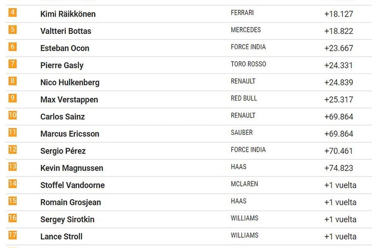This screenshot has width=372, height=248.
Task: Click the orange position 9 badge
Action: pyautogui.click(x=12, y=98)
